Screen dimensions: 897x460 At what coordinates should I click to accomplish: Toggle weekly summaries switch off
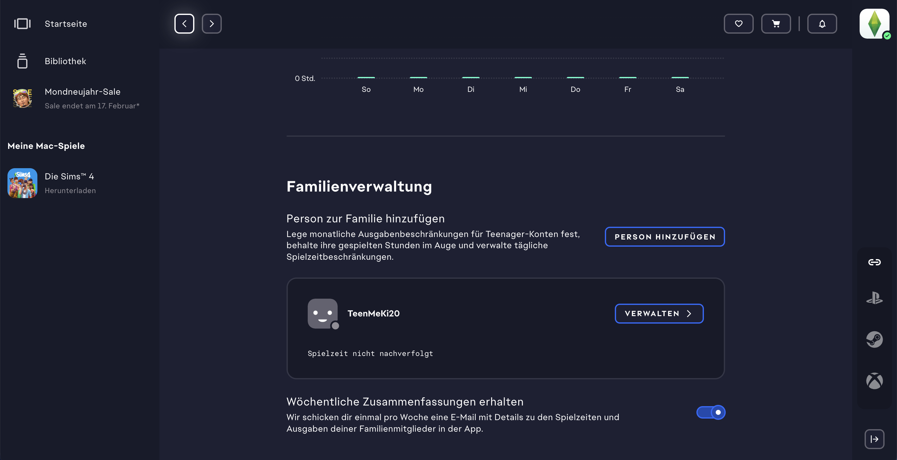pos(710,412)
